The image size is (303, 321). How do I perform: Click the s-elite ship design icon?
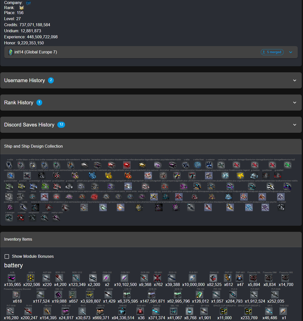coord(23,207)
